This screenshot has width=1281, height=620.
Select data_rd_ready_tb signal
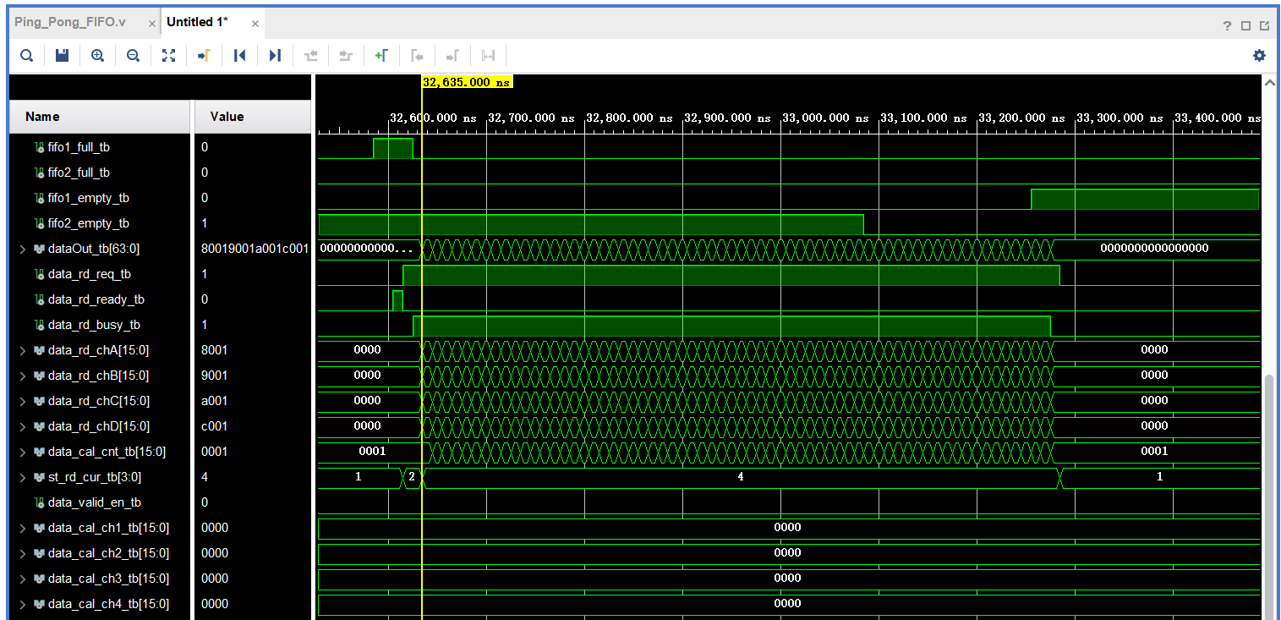[96, 299]
